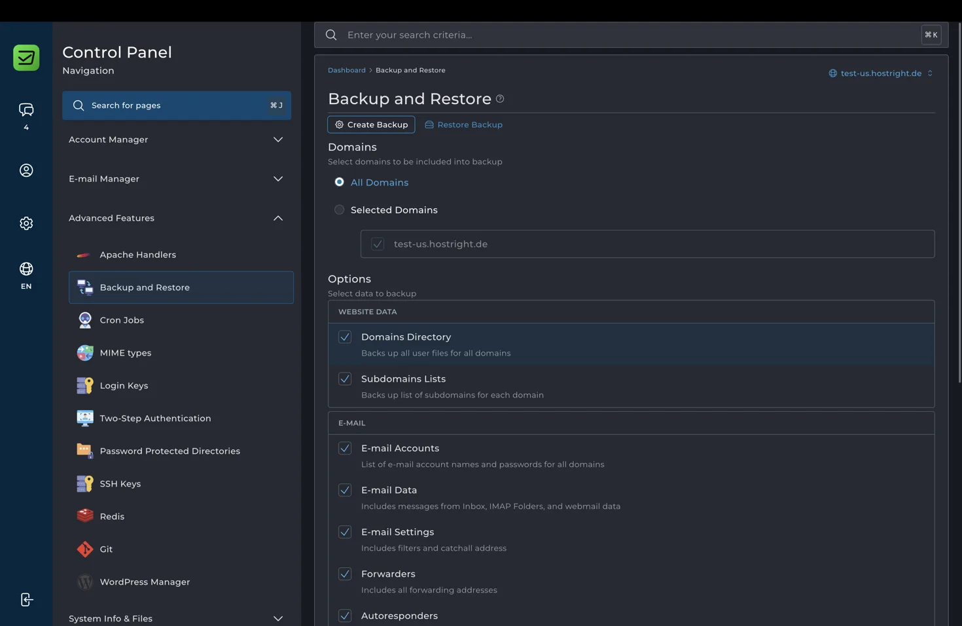Click the Search for pages field

pyautogui.click(x=177, y=105)
